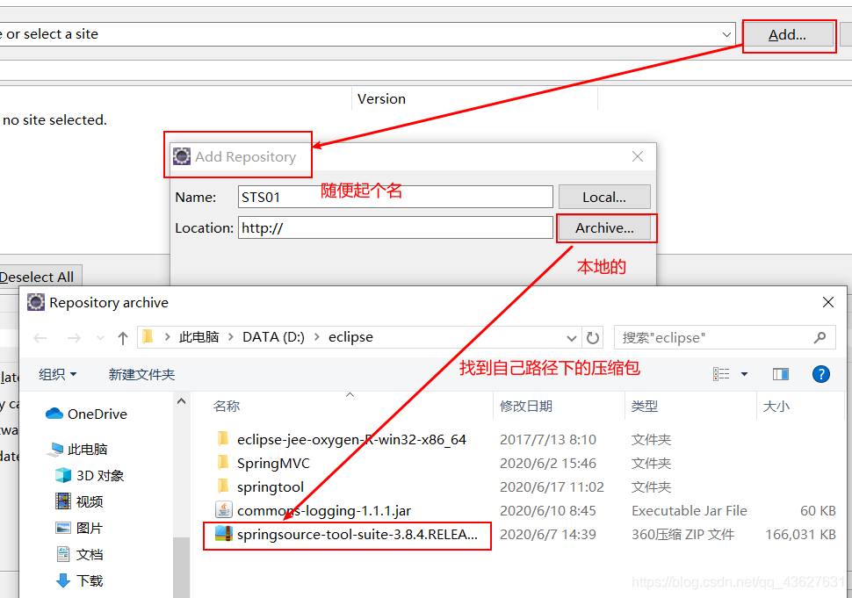
Task: Click the Add... button in Install window
Action: (787, 35)
